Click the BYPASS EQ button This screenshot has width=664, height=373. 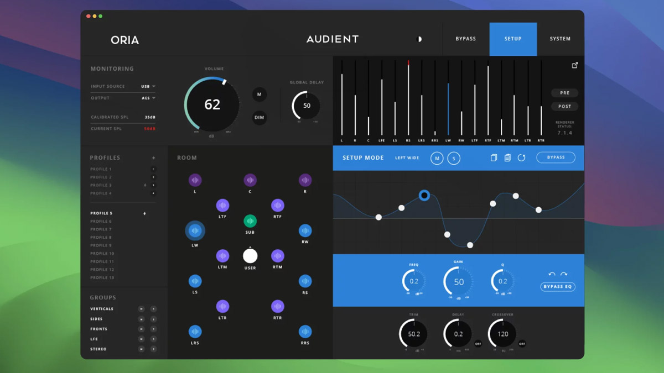(x=557, y=286)
